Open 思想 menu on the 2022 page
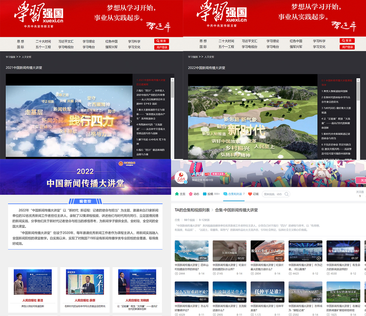The height and width of the screenshot is (316, 366). 203,41
